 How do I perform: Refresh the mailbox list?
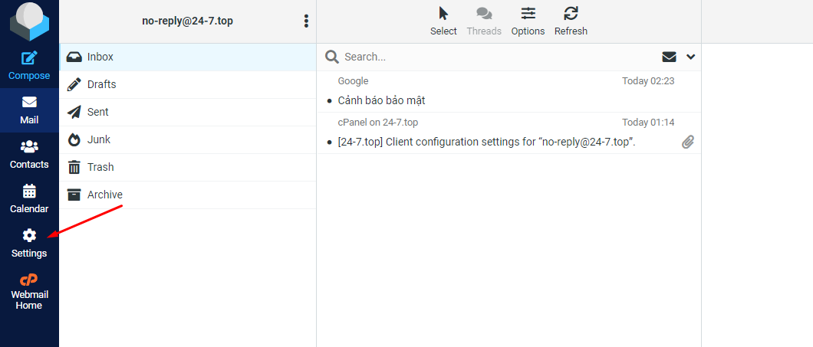coord(571,21)
